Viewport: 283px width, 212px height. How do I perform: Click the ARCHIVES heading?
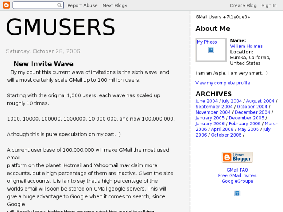tap(214, 94)
